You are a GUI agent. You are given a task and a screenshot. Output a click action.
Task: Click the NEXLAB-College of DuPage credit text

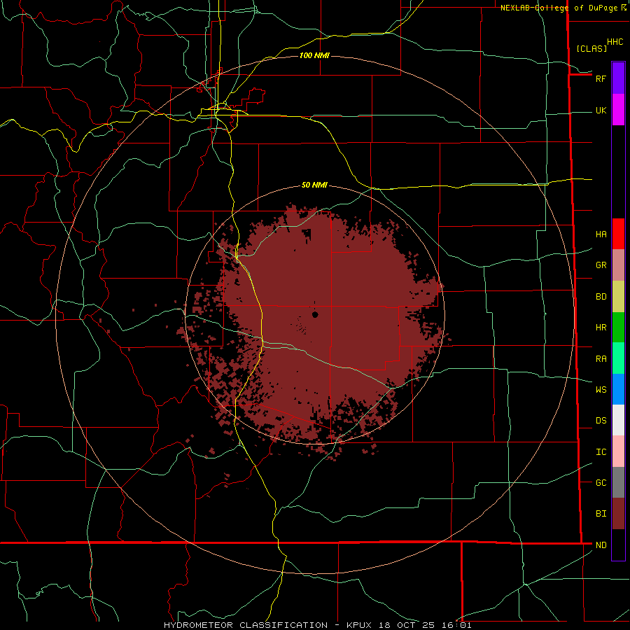[x=559, y=8]
